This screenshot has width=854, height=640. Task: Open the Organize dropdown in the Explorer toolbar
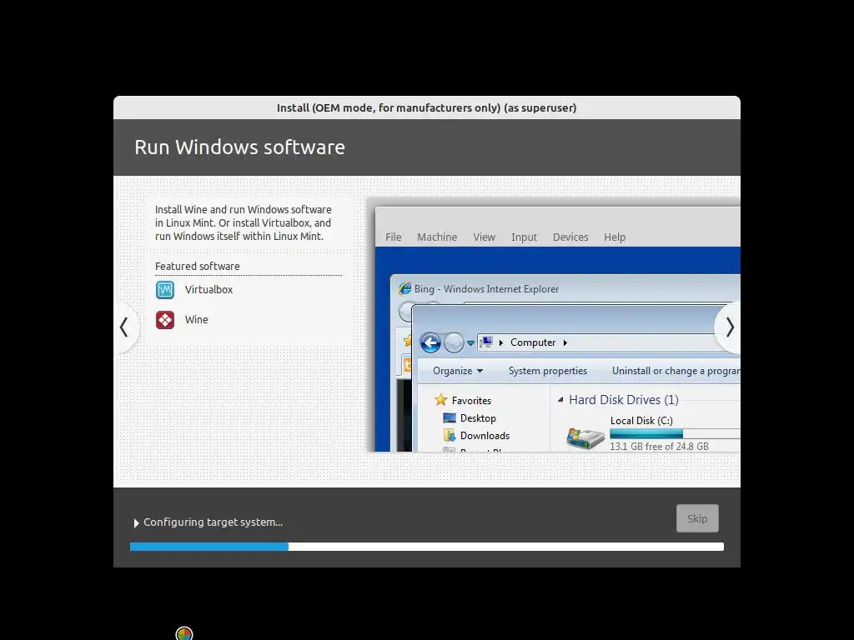[x=458, y=371]
